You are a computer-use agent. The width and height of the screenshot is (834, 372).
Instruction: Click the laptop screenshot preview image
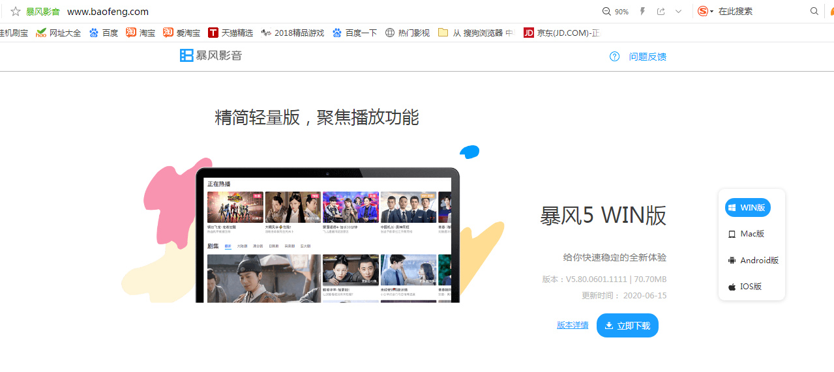pos(328,235)
